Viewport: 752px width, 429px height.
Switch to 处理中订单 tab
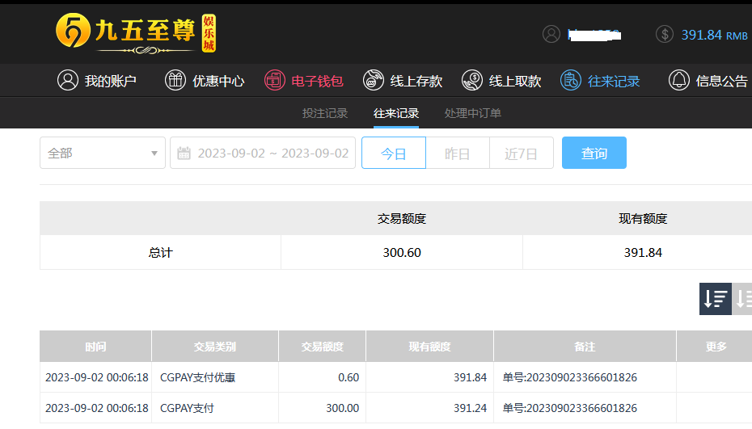pos(473,113)
